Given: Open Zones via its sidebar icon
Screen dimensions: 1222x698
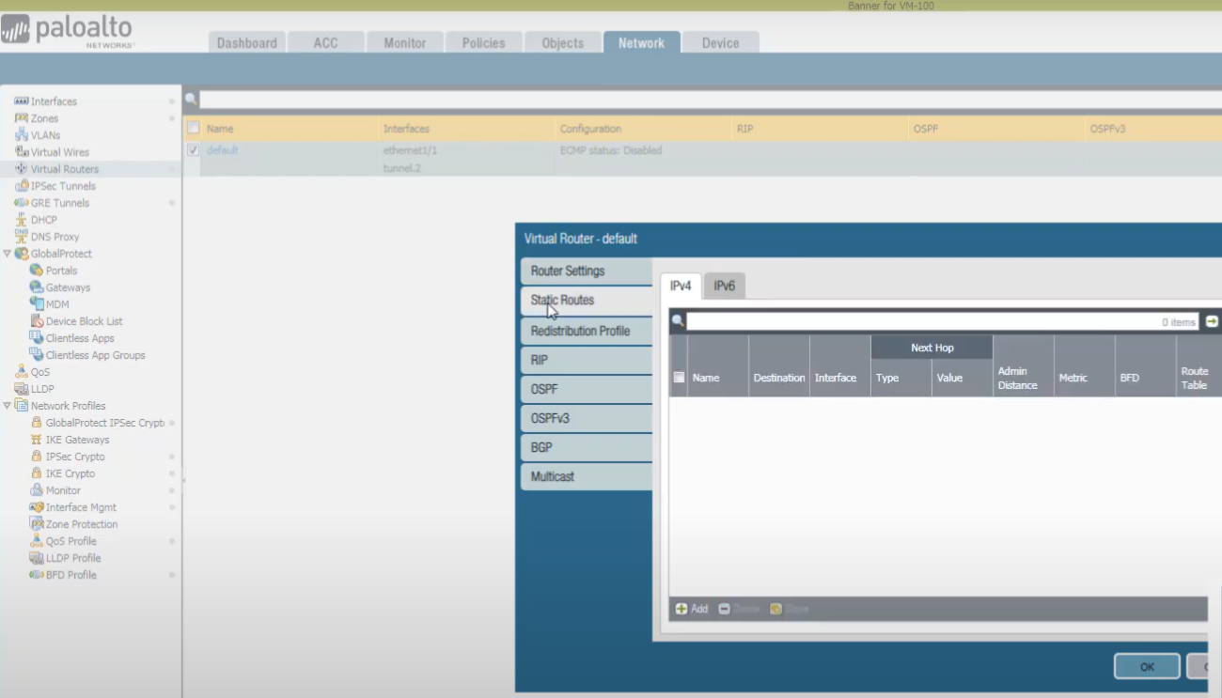Looking at the screenshot, I should pos(22,118).
